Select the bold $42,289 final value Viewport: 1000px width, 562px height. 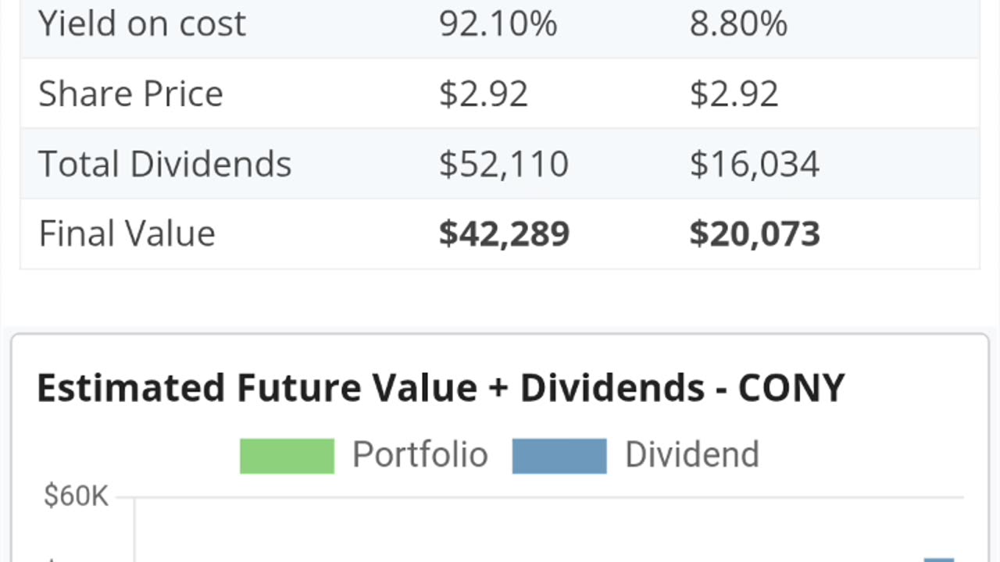click(x=505, y=234)
